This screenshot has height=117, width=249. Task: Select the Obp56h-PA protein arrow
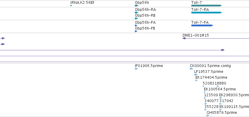click(x=136, y=25)
